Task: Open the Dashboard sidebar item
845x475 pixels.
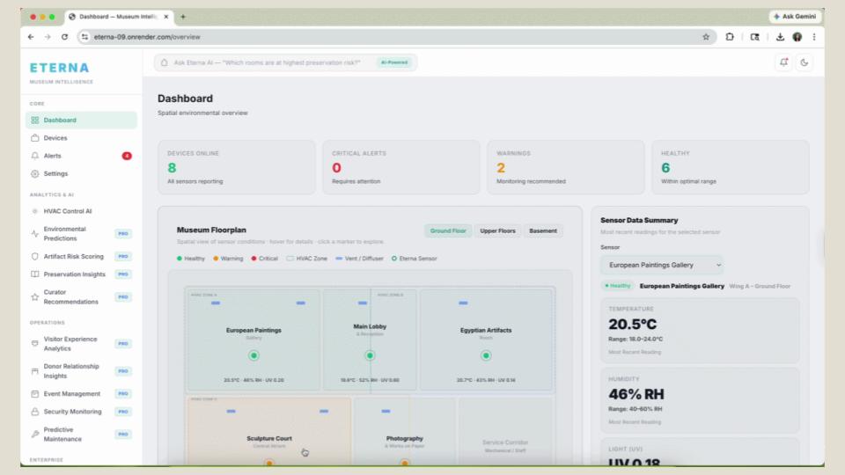Action: (x=81, y=121)
